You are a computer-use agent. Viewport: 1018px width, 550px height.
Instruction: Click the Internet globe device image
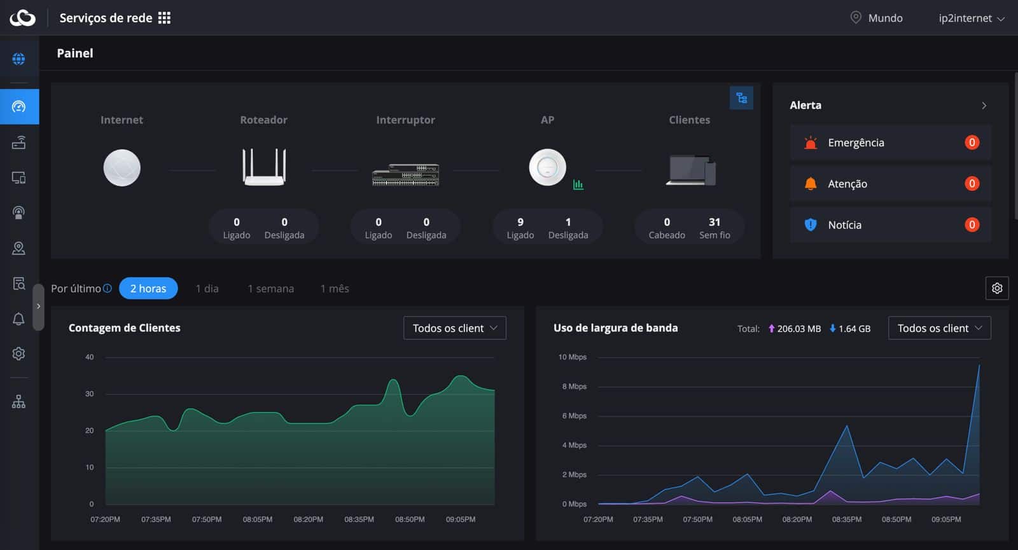[x=122, y=168]
